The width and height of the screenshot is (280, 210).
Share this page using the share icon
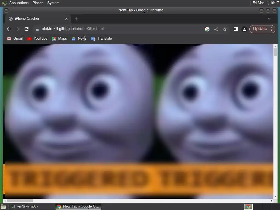pyautogui.click(x=216, y=29)
